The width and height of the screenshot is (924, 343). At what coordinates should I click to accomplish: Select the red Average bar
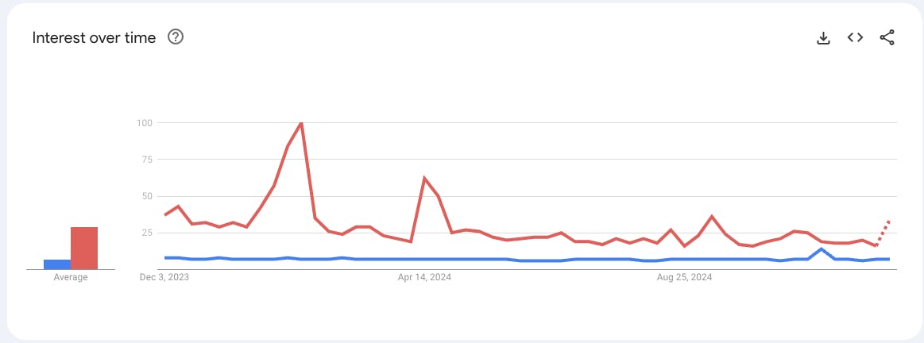pos(84,248)
